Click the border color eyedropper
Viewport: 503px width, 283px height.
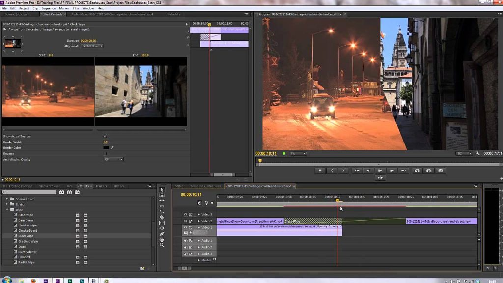(112, 147)
